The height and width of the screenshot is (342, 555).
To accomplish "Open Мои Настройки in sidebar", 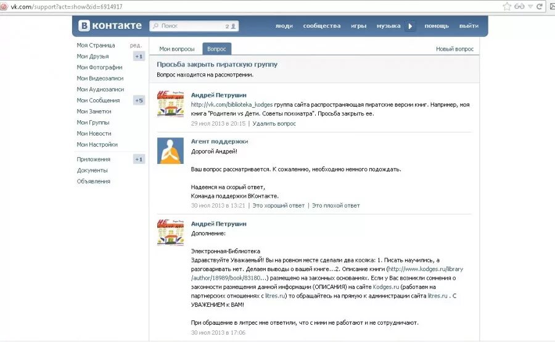I will coord(97,144).
